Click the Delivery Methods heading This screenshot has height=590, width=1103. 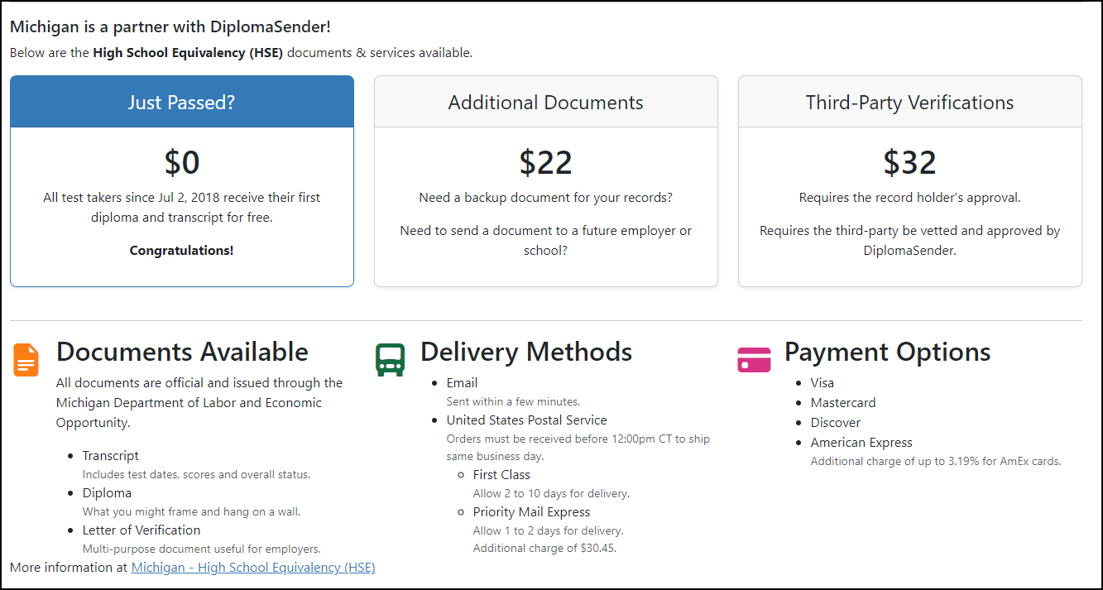click(526, 352)
